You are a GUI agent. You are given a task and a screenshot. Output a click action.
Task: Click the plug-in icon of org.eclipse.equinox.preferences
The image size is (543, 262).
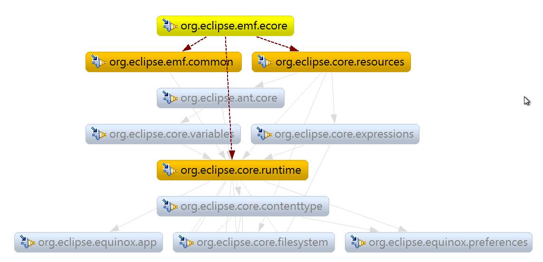358,242
